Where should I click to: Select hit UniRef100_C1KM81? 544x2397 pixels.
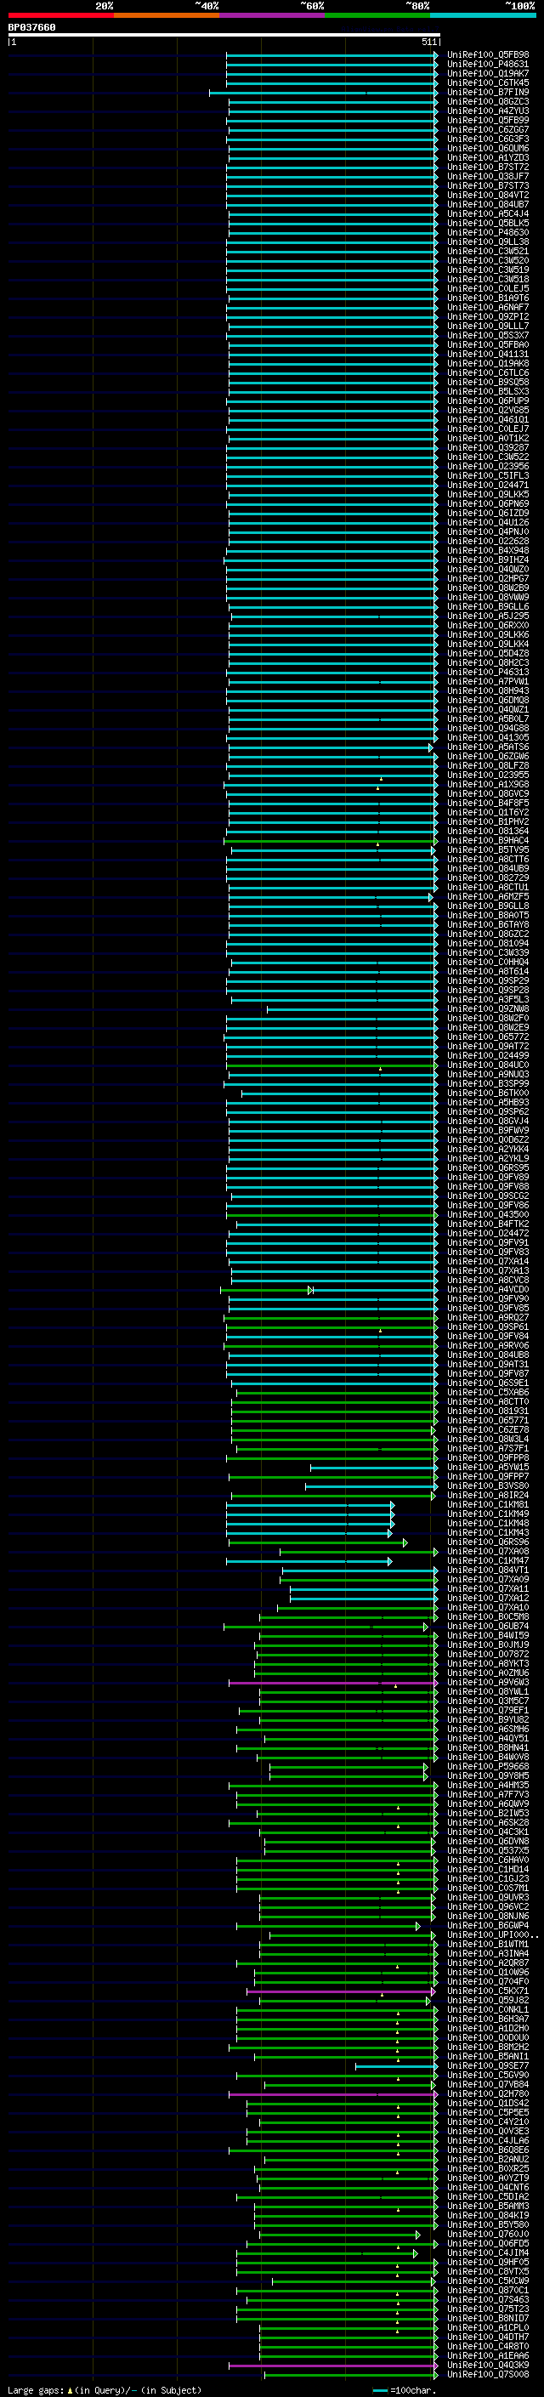click(x=488, y=1505)
